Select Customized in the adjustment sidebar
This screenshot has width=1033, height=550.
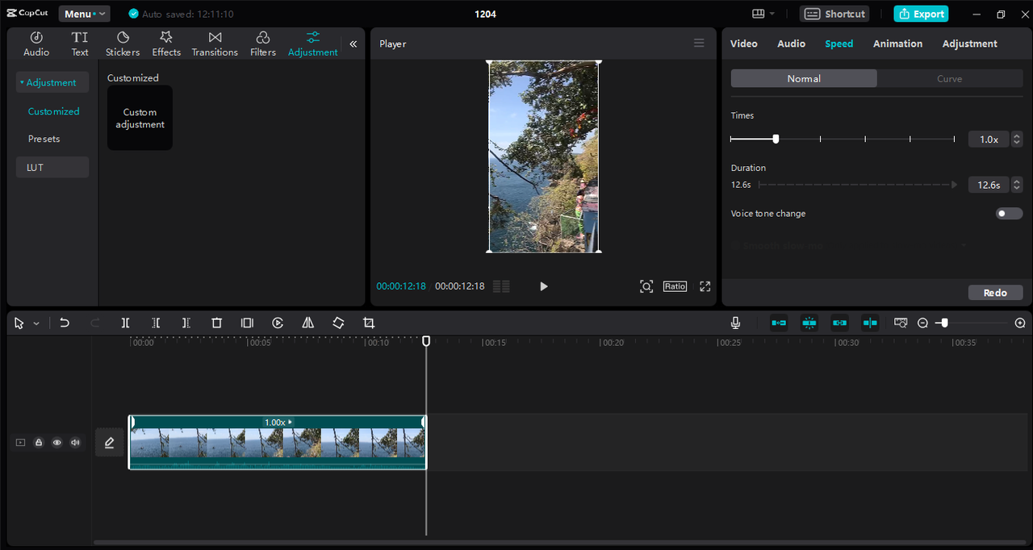click(54, 111)
